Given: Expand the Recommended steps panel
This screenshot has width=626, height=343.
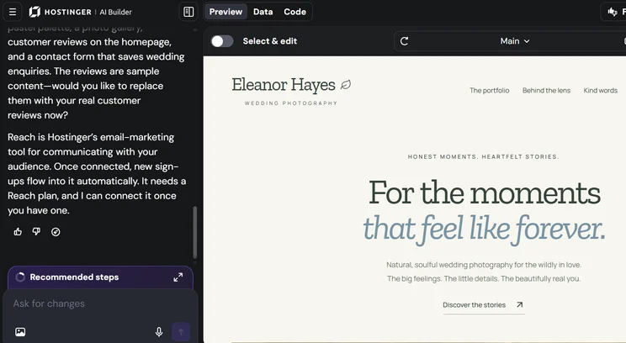Looking at the screenshot, I should pos(178,277).
